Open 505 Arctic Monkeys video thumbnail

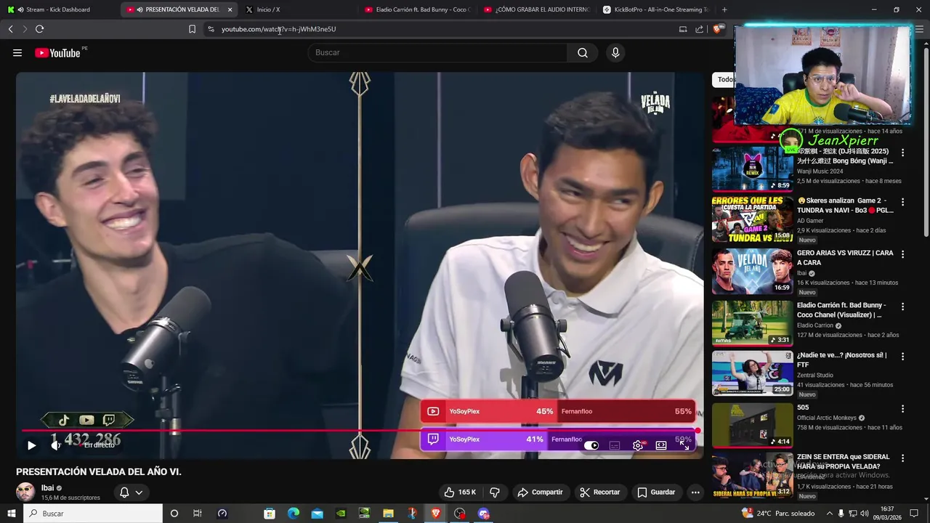point(752,425)
